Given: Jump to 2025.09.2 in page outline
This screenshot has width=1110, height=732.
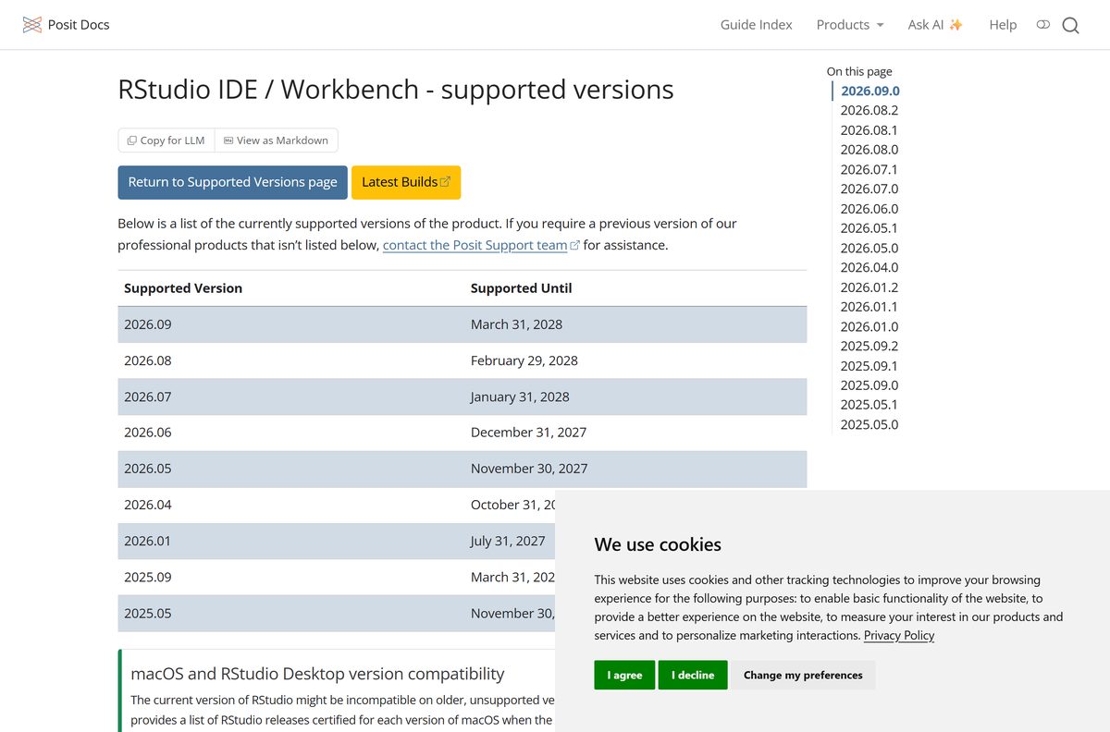Looking at the screenshot, I should coord(869,346).
